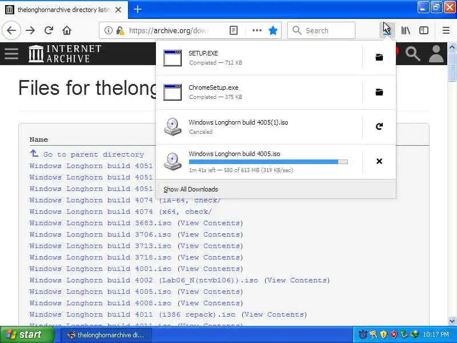
Task: Click the archive.org URL address field
Action: tap(168, 31)
